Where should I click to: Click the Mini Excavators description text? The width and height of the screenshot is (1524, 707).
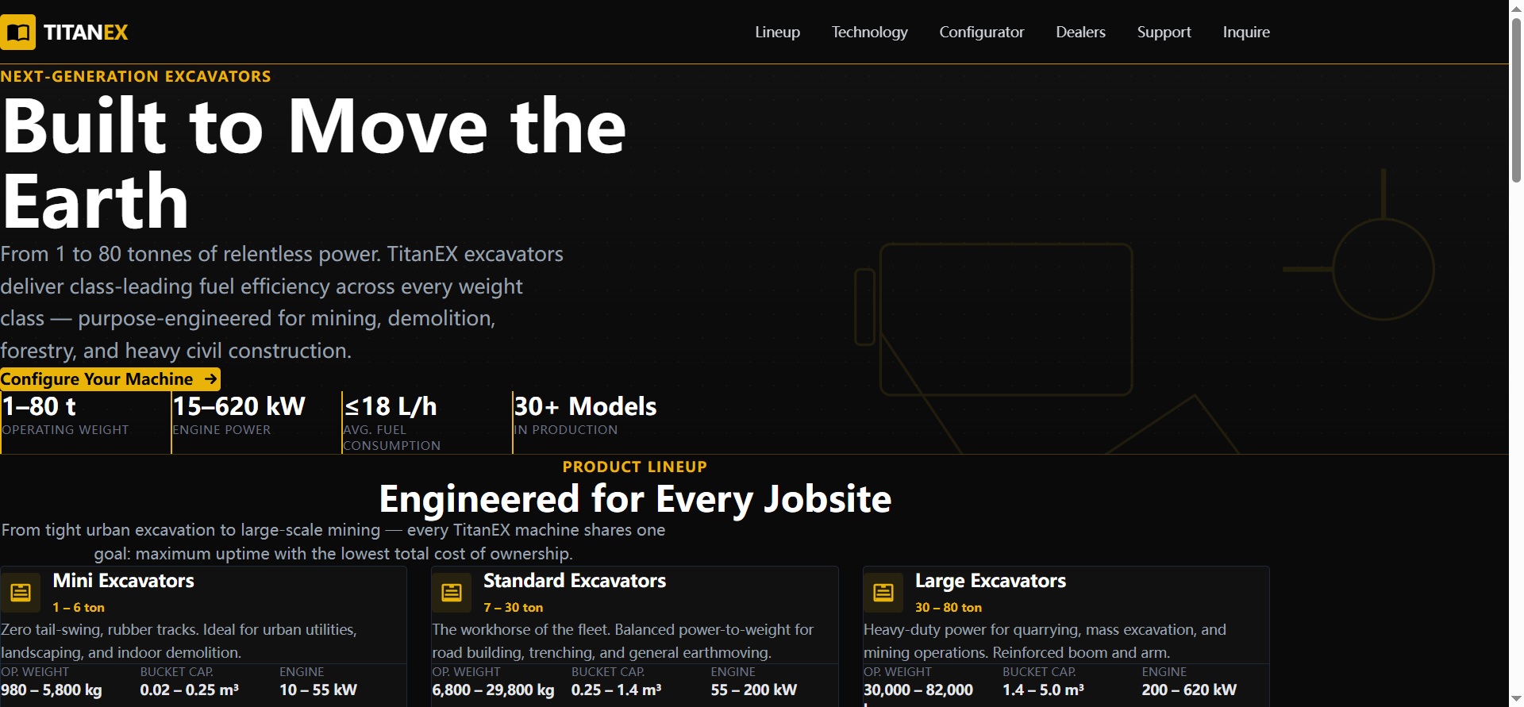tap(179, 641)
